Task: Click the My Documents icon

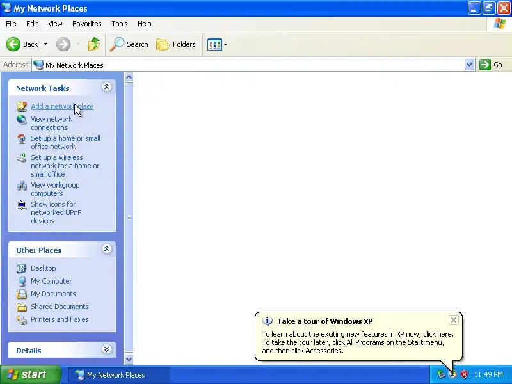Action: pos(22,294)
